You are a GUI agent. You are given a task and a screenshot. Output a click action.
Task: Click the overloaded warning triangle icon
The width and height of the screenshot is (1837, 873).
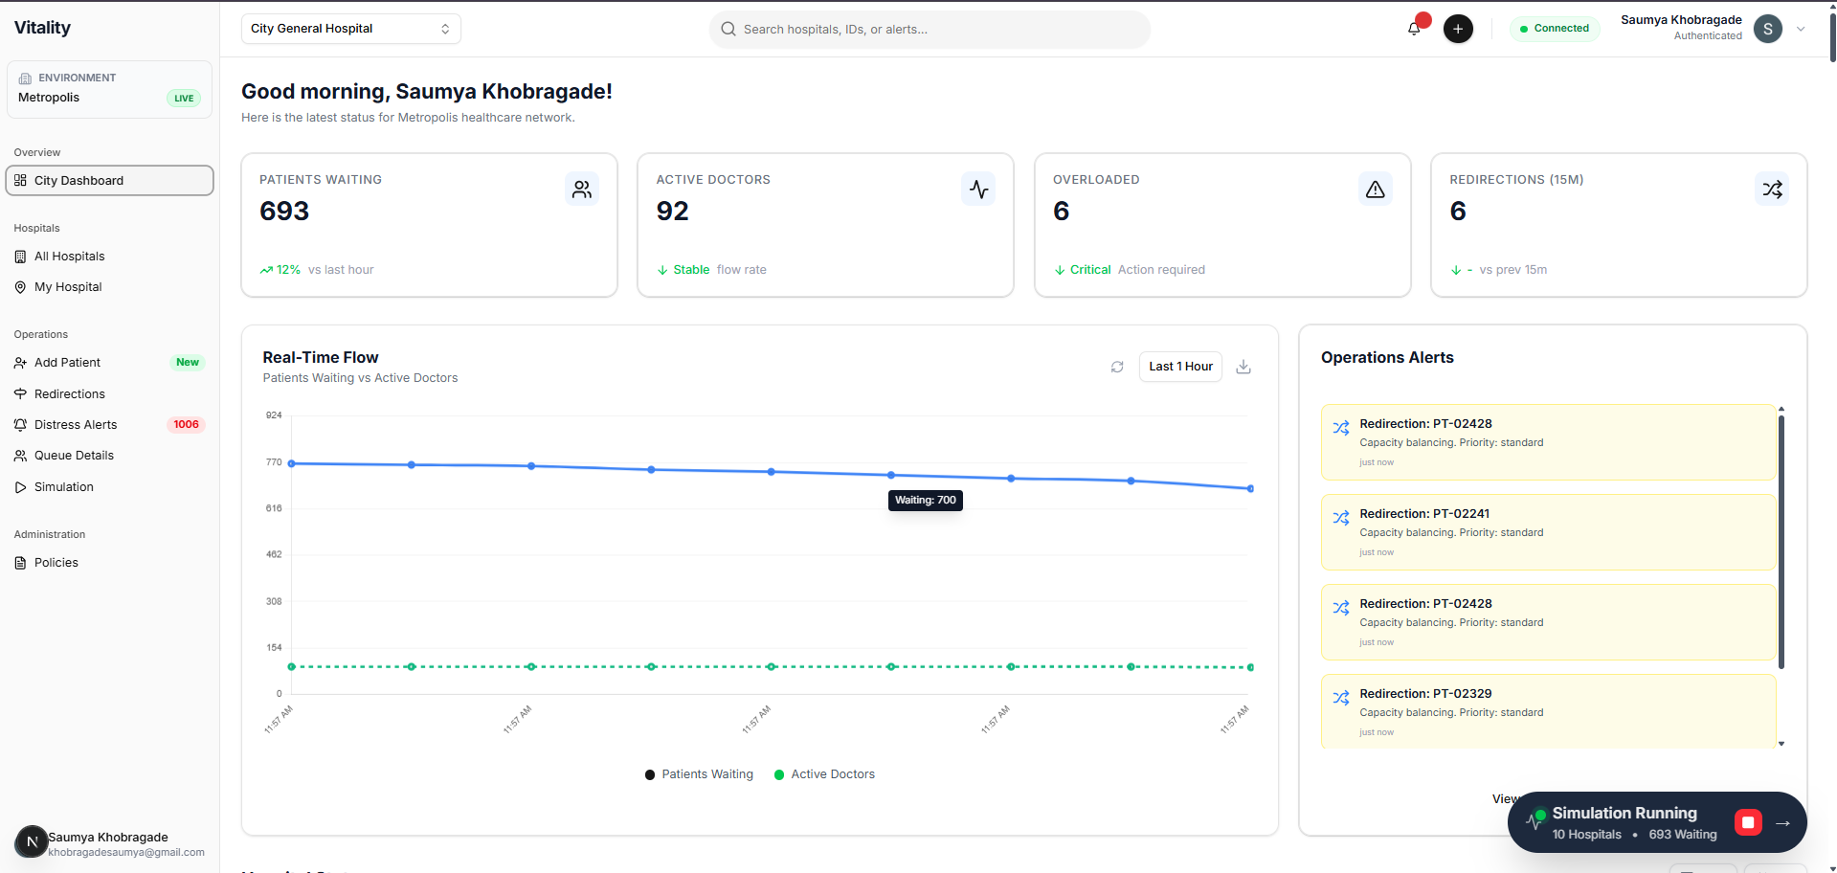(x=1375, y=190)
